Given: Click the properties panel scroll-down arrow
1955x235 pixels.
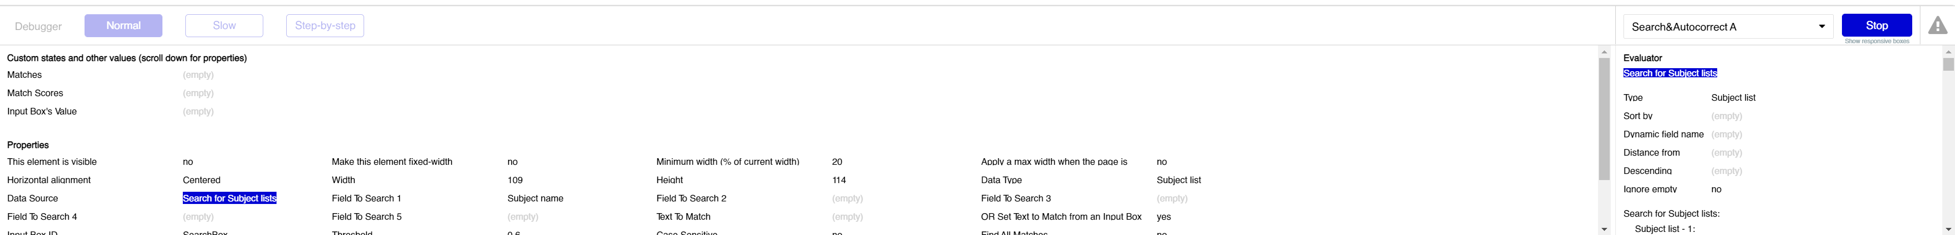Looking at the screenshot, I should [x=1604, y=229].
